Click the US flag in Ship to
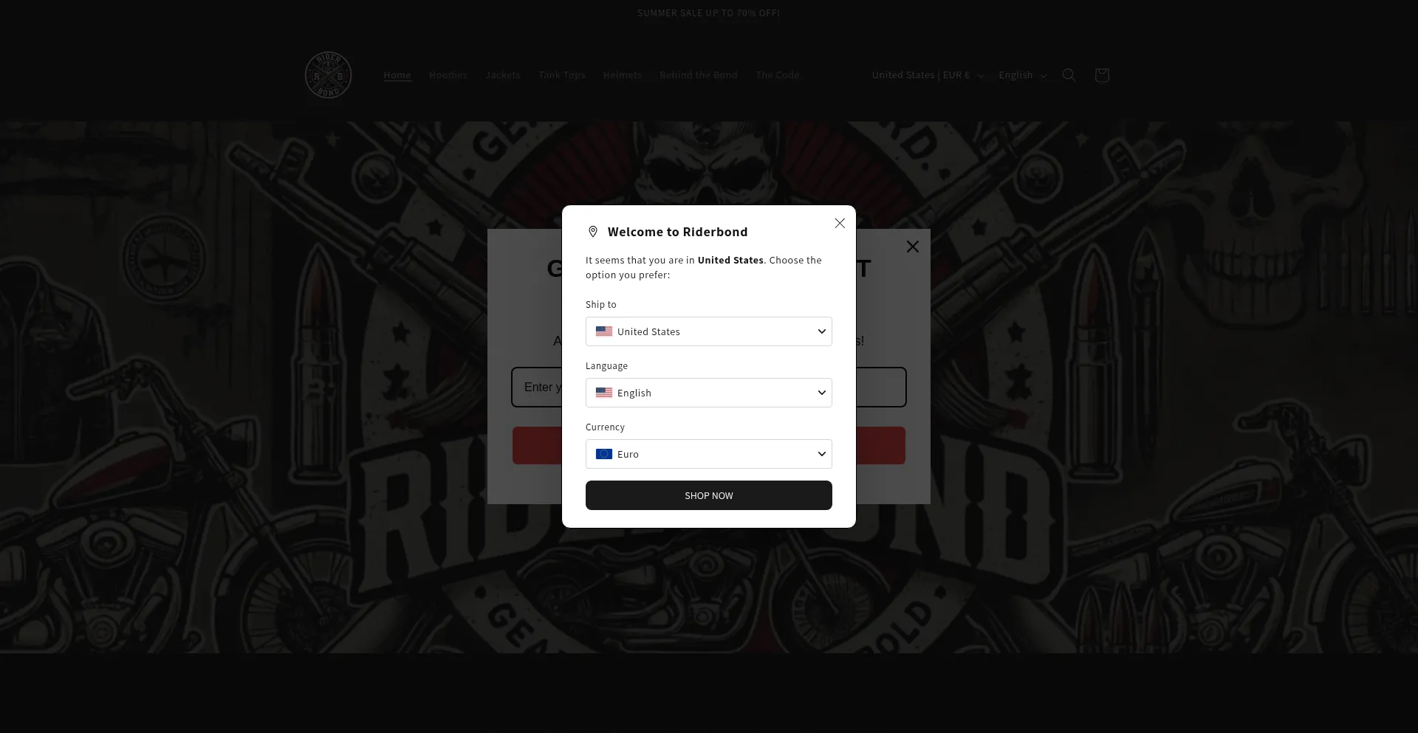Screen dimensions: 1418x733 tap(604, 331)
